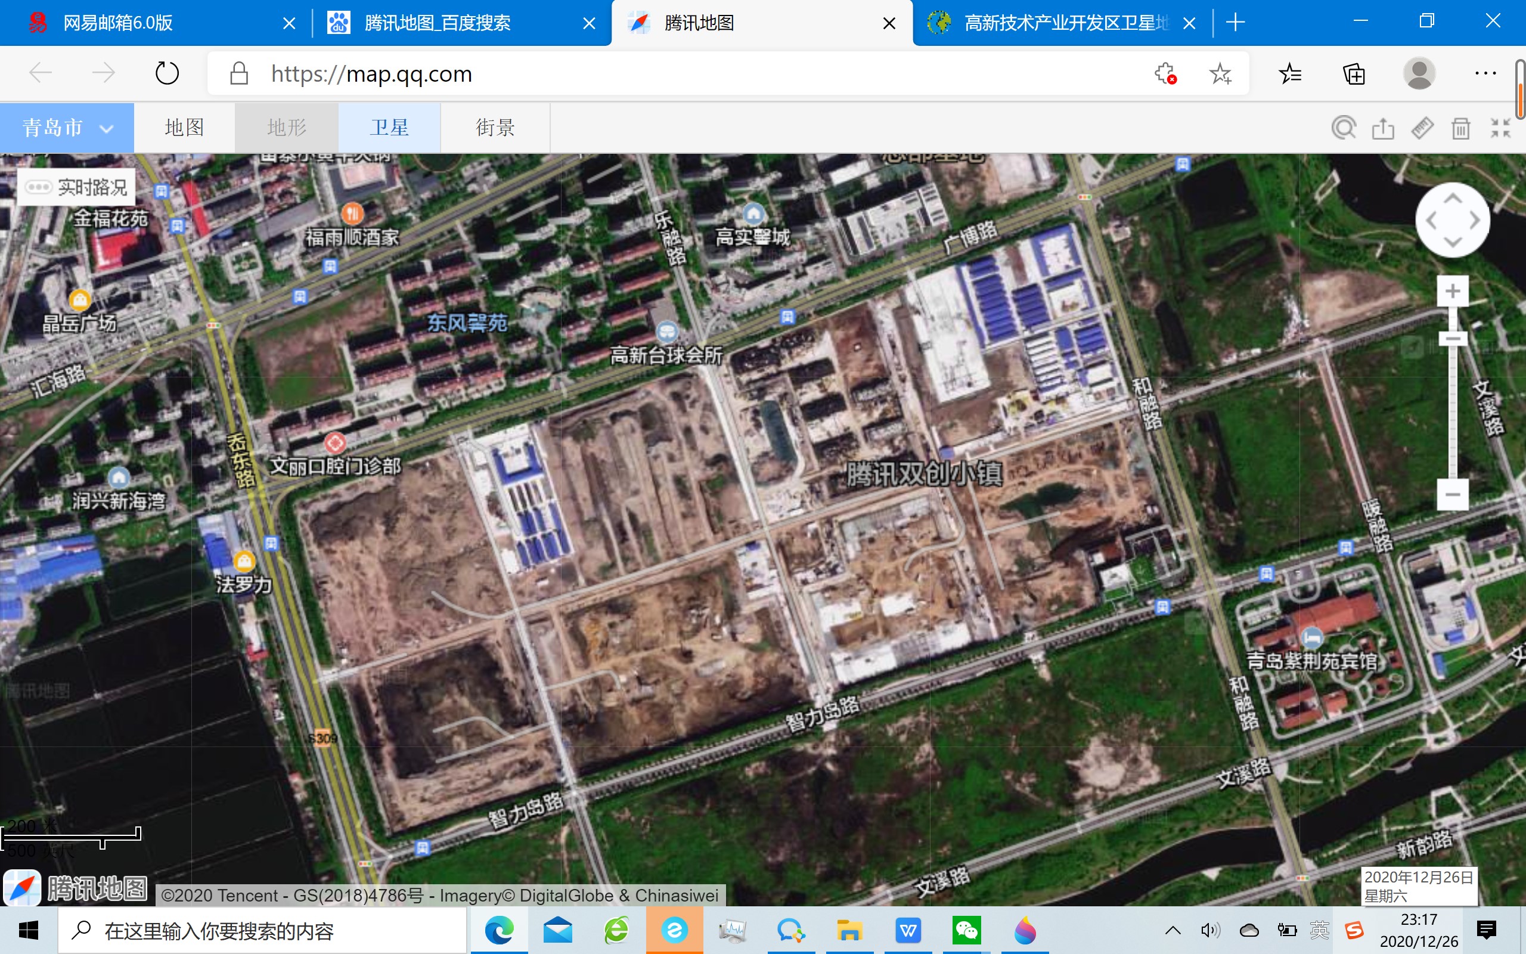Image resolution: width=1526 pixels, height=954 pixels.
Task: Pan the map left with the compass arrow
Action: click(1431, 221)
